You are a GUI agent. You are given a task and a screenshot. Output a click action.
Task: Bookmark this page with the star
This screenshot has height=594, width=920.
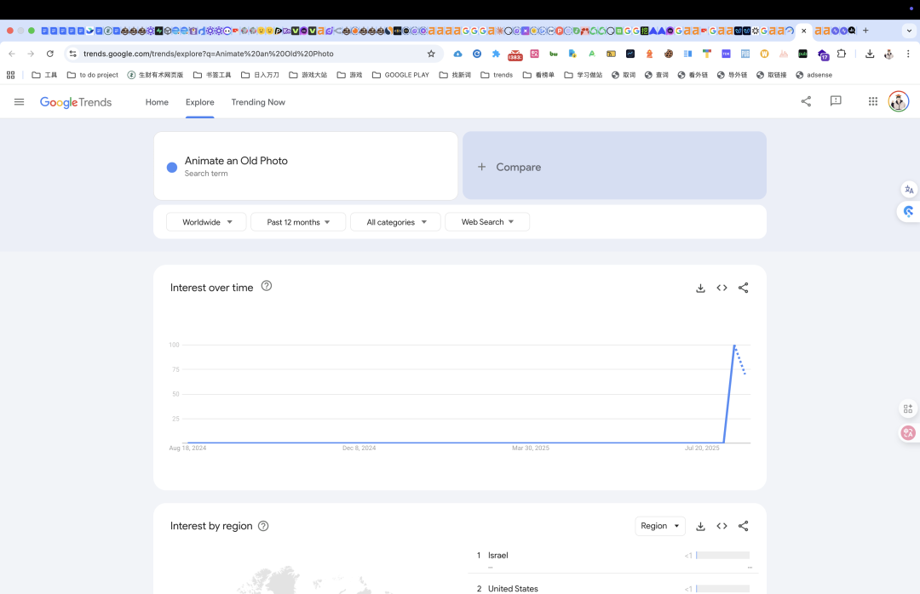(431, 54)
